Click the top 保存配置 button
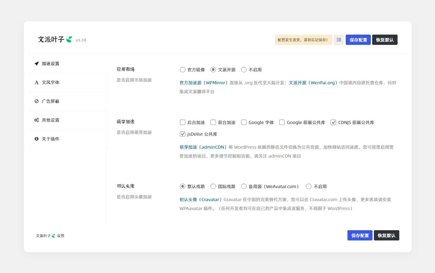This screenshot has height=273, width=435. pyautogui.click(x=358, y=40)
